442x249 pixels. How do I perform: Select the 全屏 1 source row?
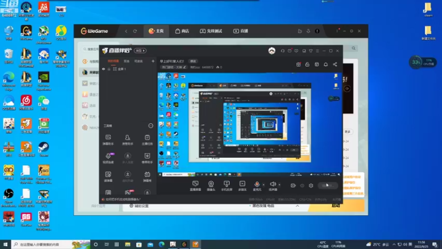(x=128, y=69)
